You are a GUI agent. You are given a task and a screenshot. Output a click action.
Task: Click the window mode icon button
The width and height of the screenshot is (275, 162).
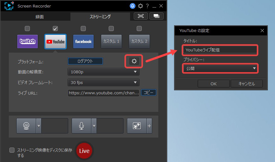pos(157,16)
